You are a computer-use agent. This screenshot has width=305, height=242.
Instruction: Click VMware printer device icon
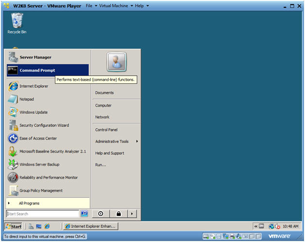232,236
